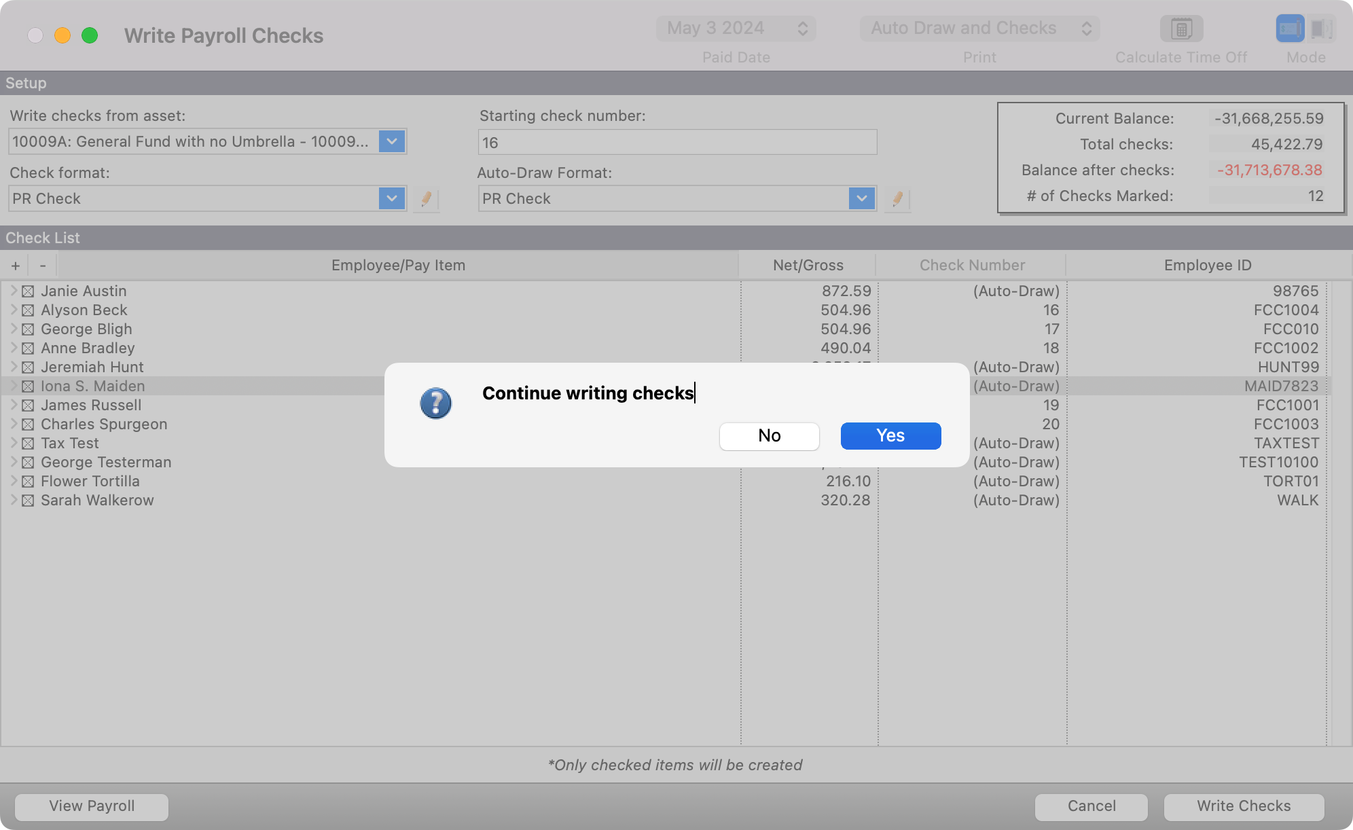
Task: Click No in the dialog
Action: [769, 436]
